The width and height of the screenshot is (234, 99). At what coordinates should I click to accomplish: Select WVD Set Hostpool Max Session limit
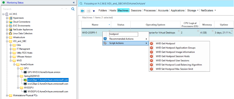[x=174, y=69]
